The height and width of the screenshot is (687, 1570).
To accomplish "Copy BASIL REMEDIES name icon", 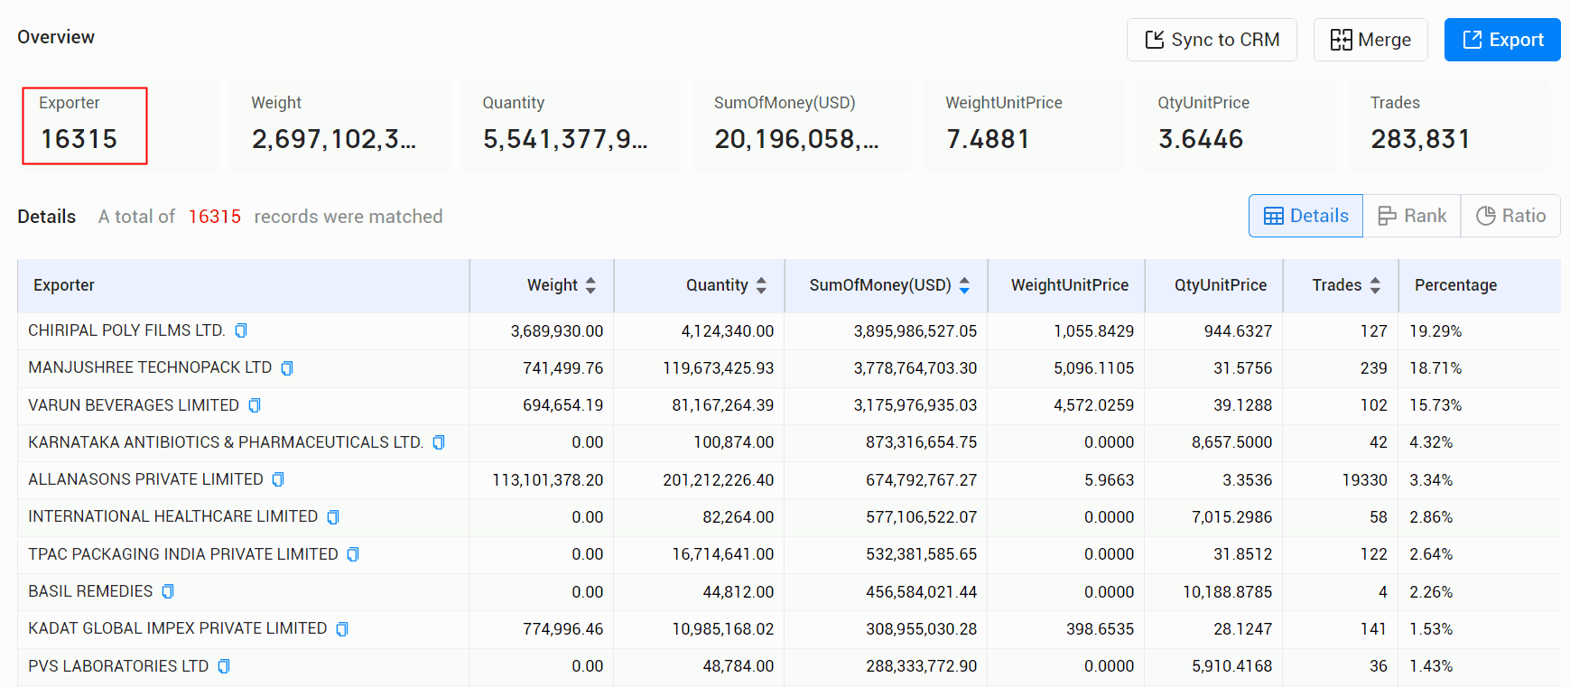I will pyautogui.click(x=168, y=591).
